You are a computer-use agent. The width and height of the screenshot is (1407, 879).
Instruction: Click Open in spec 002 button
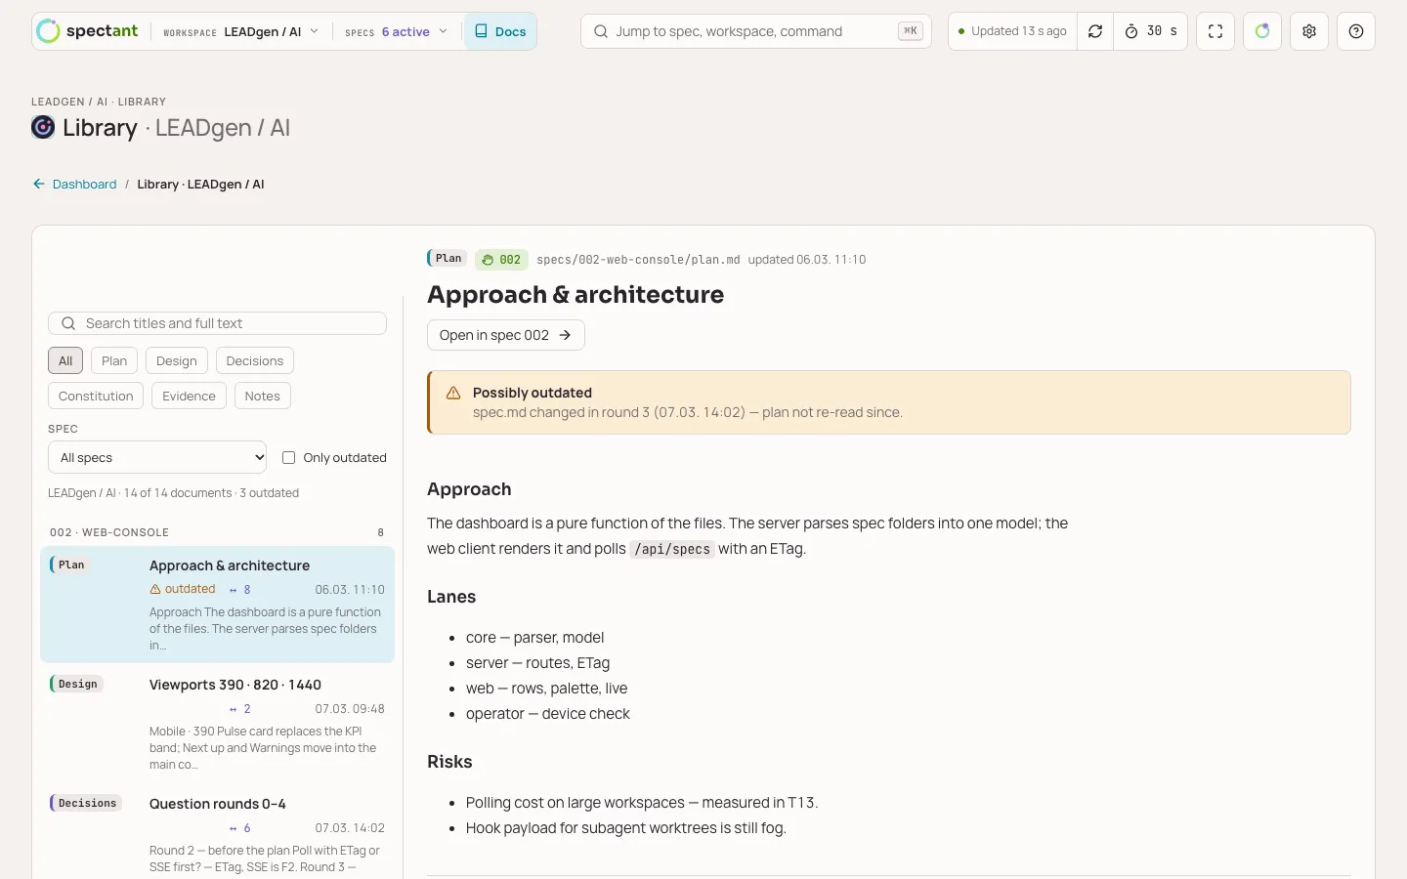(x=506, y=335)
